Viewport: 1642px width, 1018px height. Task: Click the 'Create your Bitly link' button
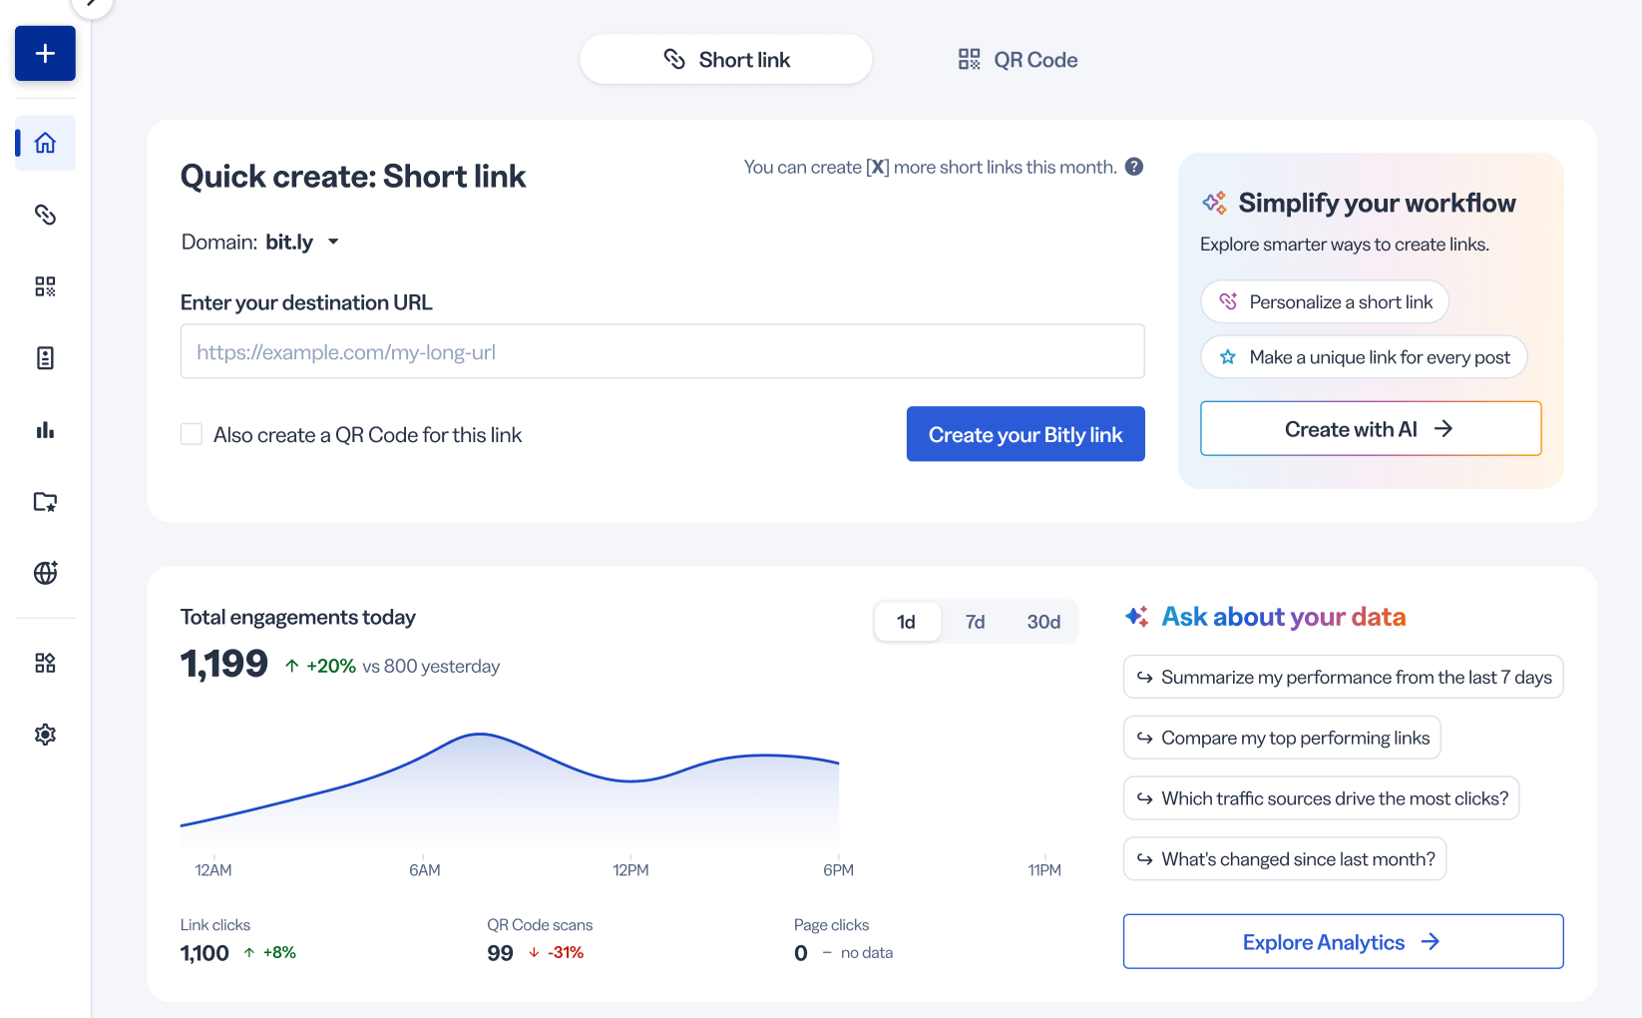(1026, 434)
